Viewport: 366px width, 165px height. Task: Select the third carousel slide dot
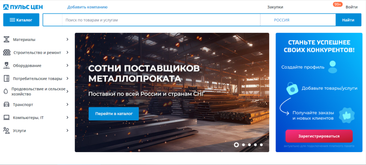pos(249,145)
